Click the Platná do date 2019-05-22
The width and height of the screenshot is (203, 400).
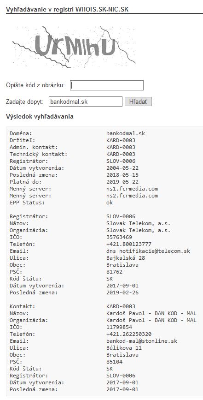click(122, 182)
